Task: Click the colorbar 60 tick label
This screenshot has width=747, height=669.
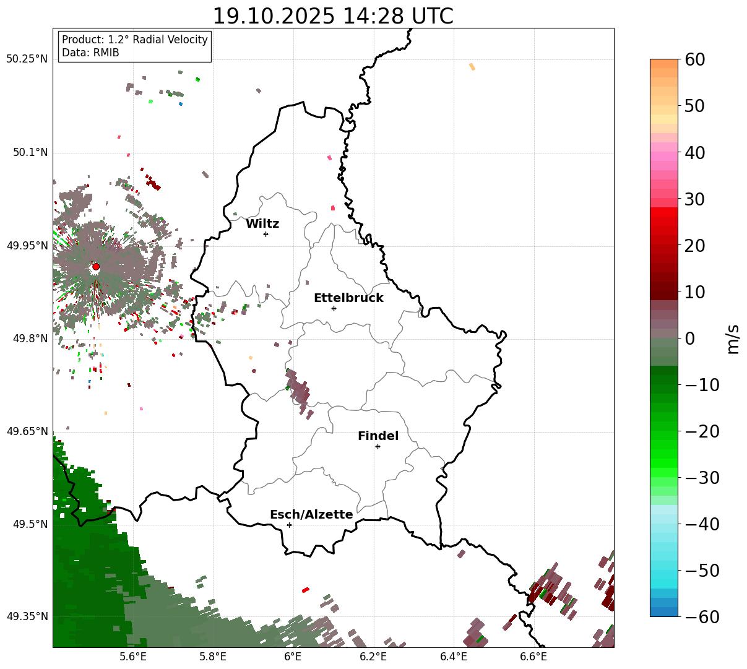Action: (x=694, y=60)
